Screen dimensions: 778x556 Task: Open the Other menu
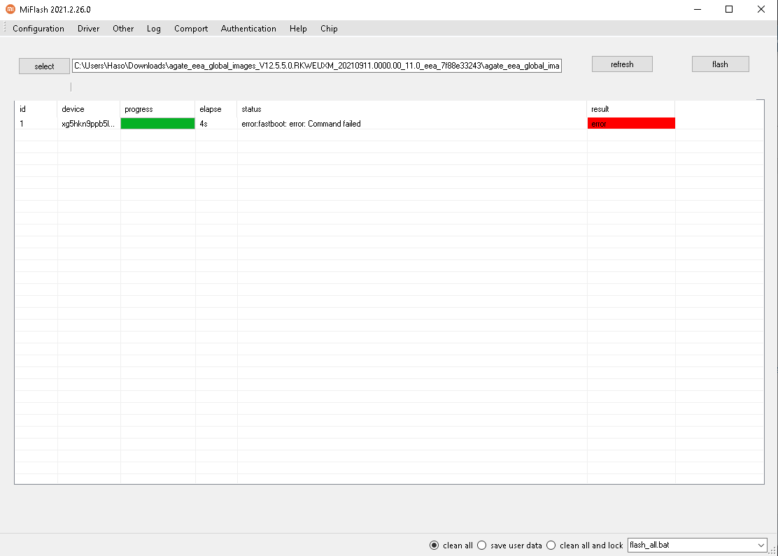[x=123, y=28]
